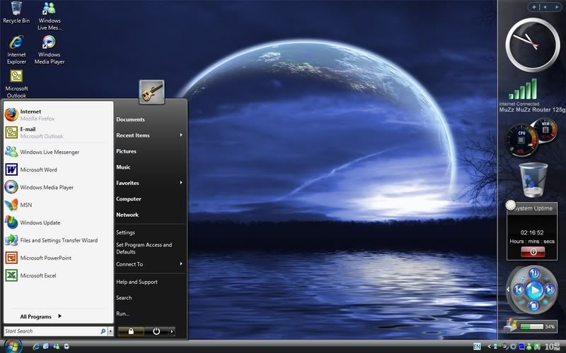The height and width of the screenshot is (353, 566).
Task: Open Microsoft Excel in the pinned list
Action: pyautogui.click(x=38, y=276)
